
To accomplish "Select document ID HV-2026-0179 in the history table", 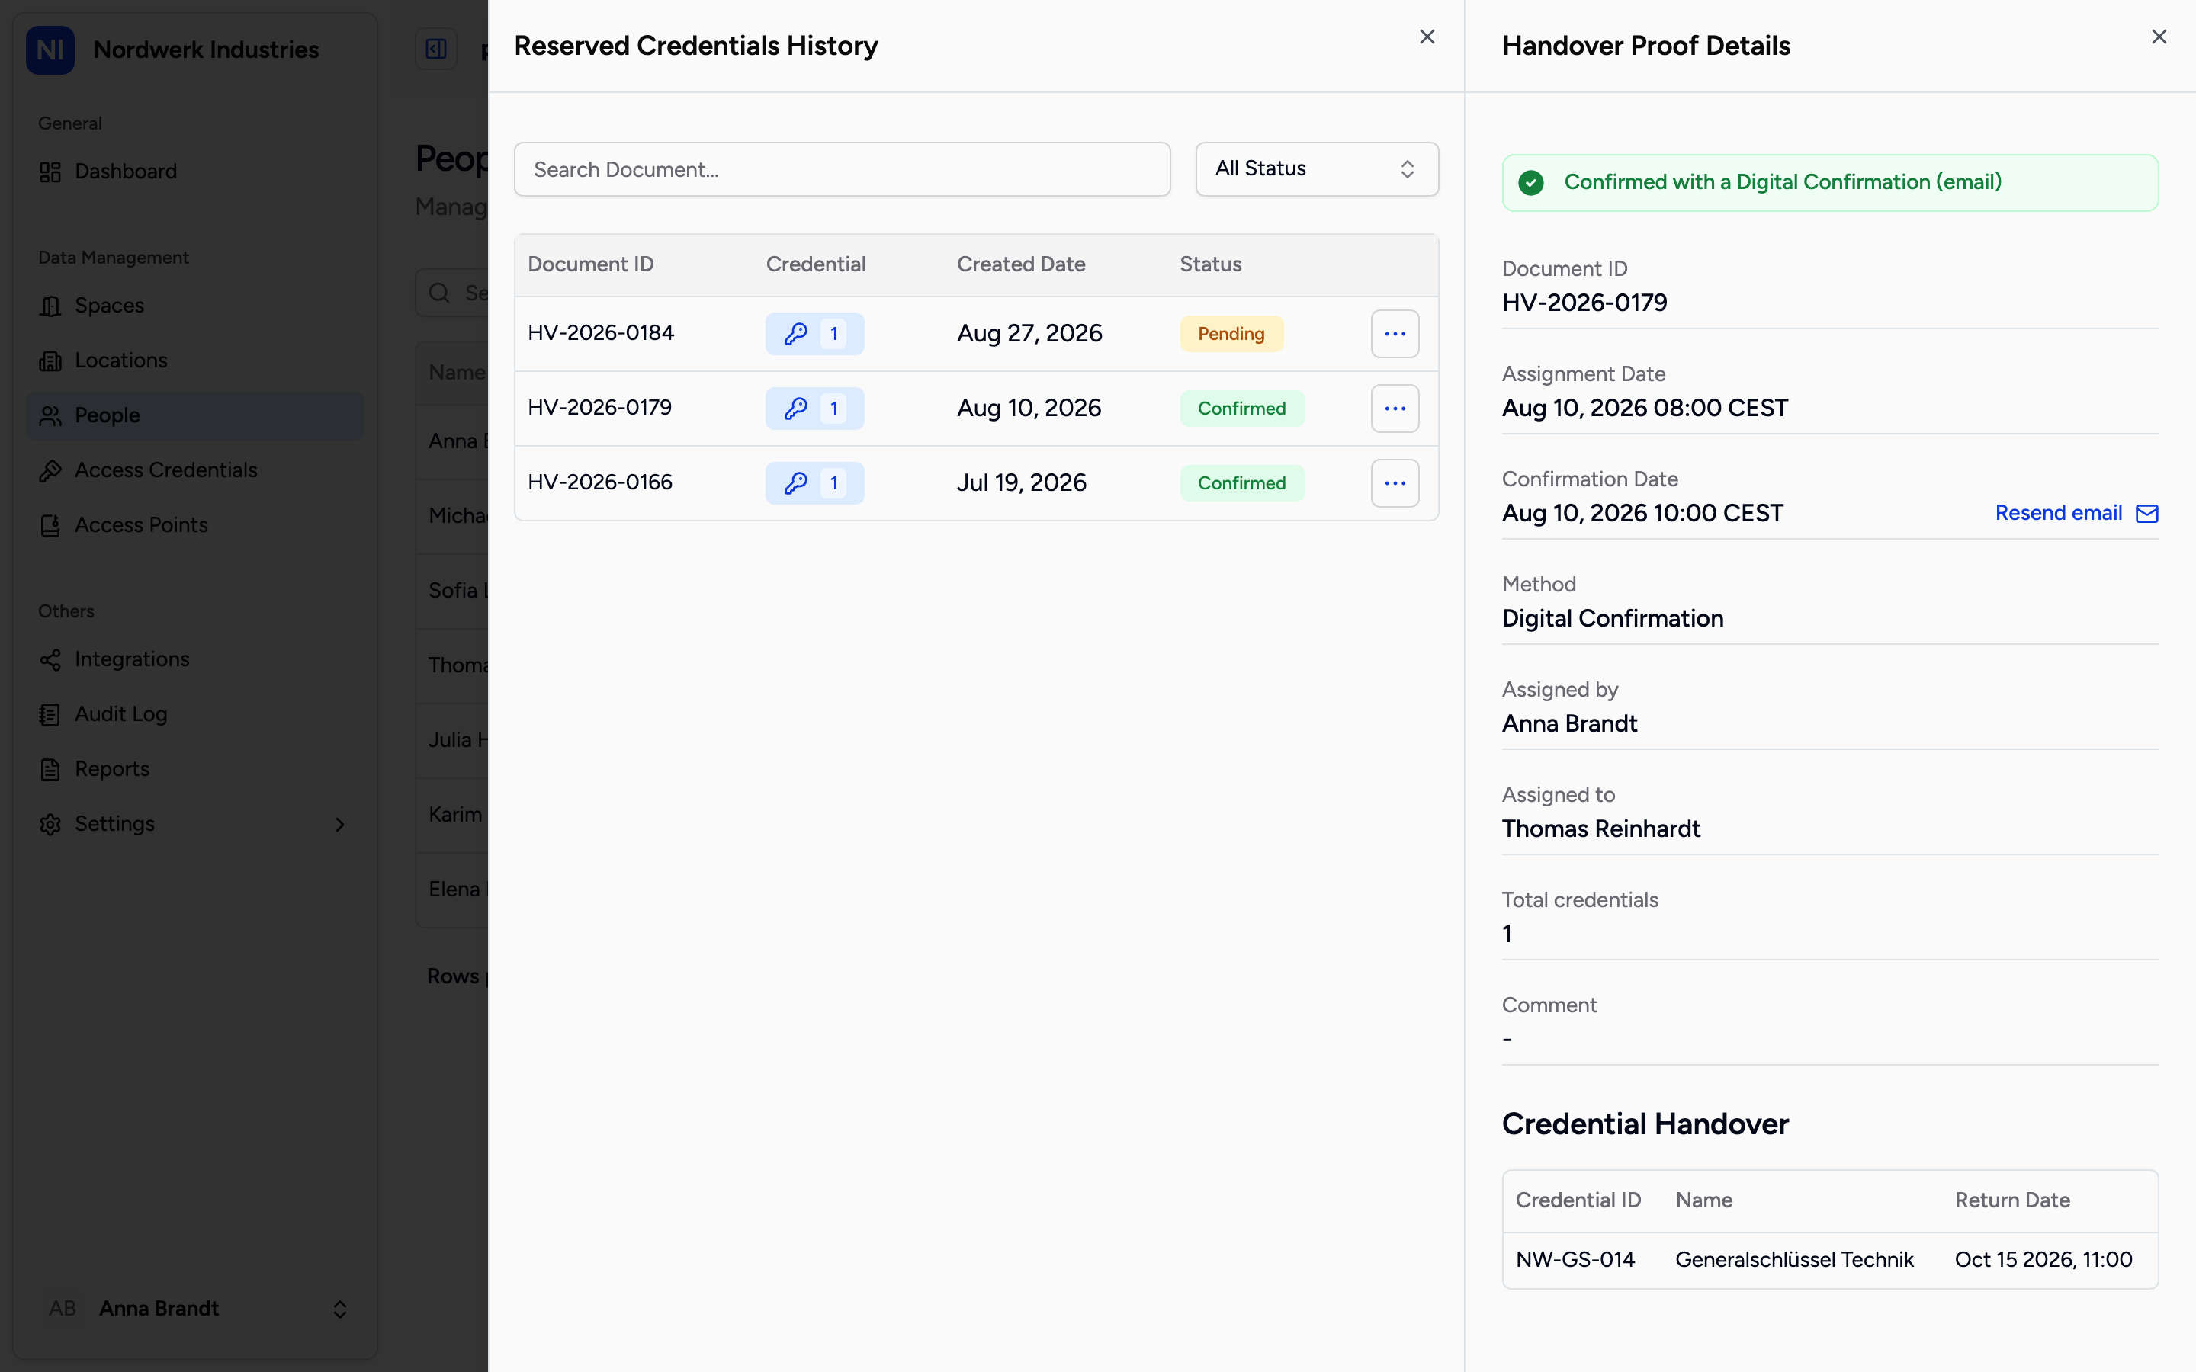I will coord(600,408).
